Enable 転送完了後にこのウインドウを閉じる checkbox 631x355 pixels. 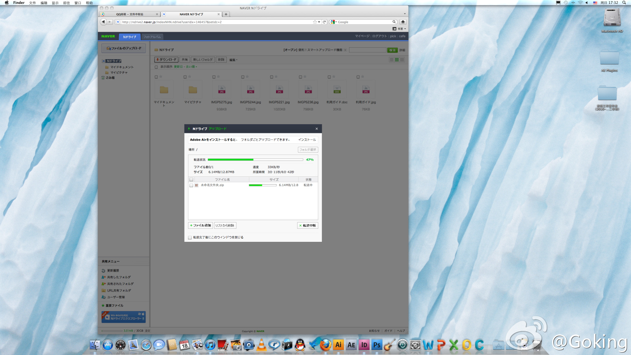[x=190, y=237]
